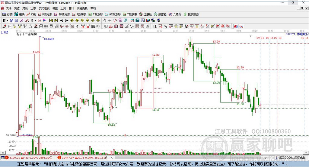
Task: Open the 文件 menu
Action: click(x=8, y=8)
